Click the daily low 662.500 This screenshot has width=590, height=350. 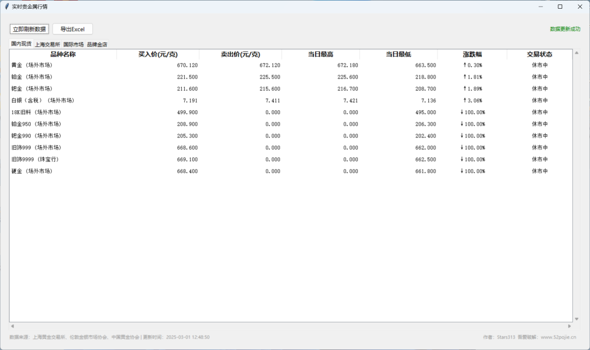click(x=426, y=159)
